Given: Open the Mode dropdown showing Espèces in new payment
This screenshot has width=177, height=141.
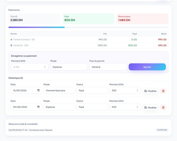Looking at the screenshot, I should coord(69,67).
